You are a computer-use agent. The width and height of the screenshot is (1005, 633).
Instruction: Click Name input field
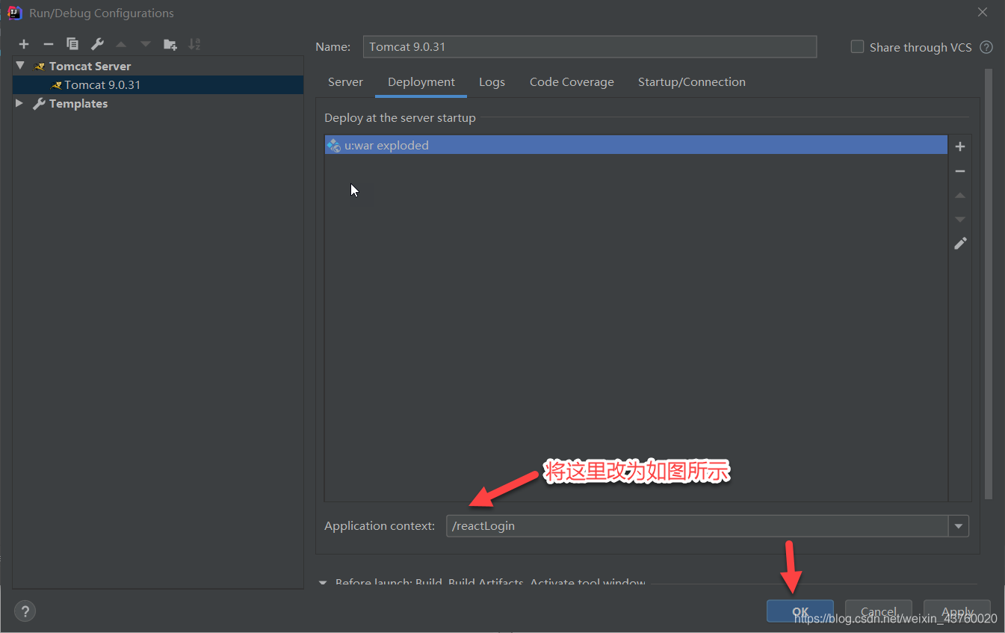[590, 46]
